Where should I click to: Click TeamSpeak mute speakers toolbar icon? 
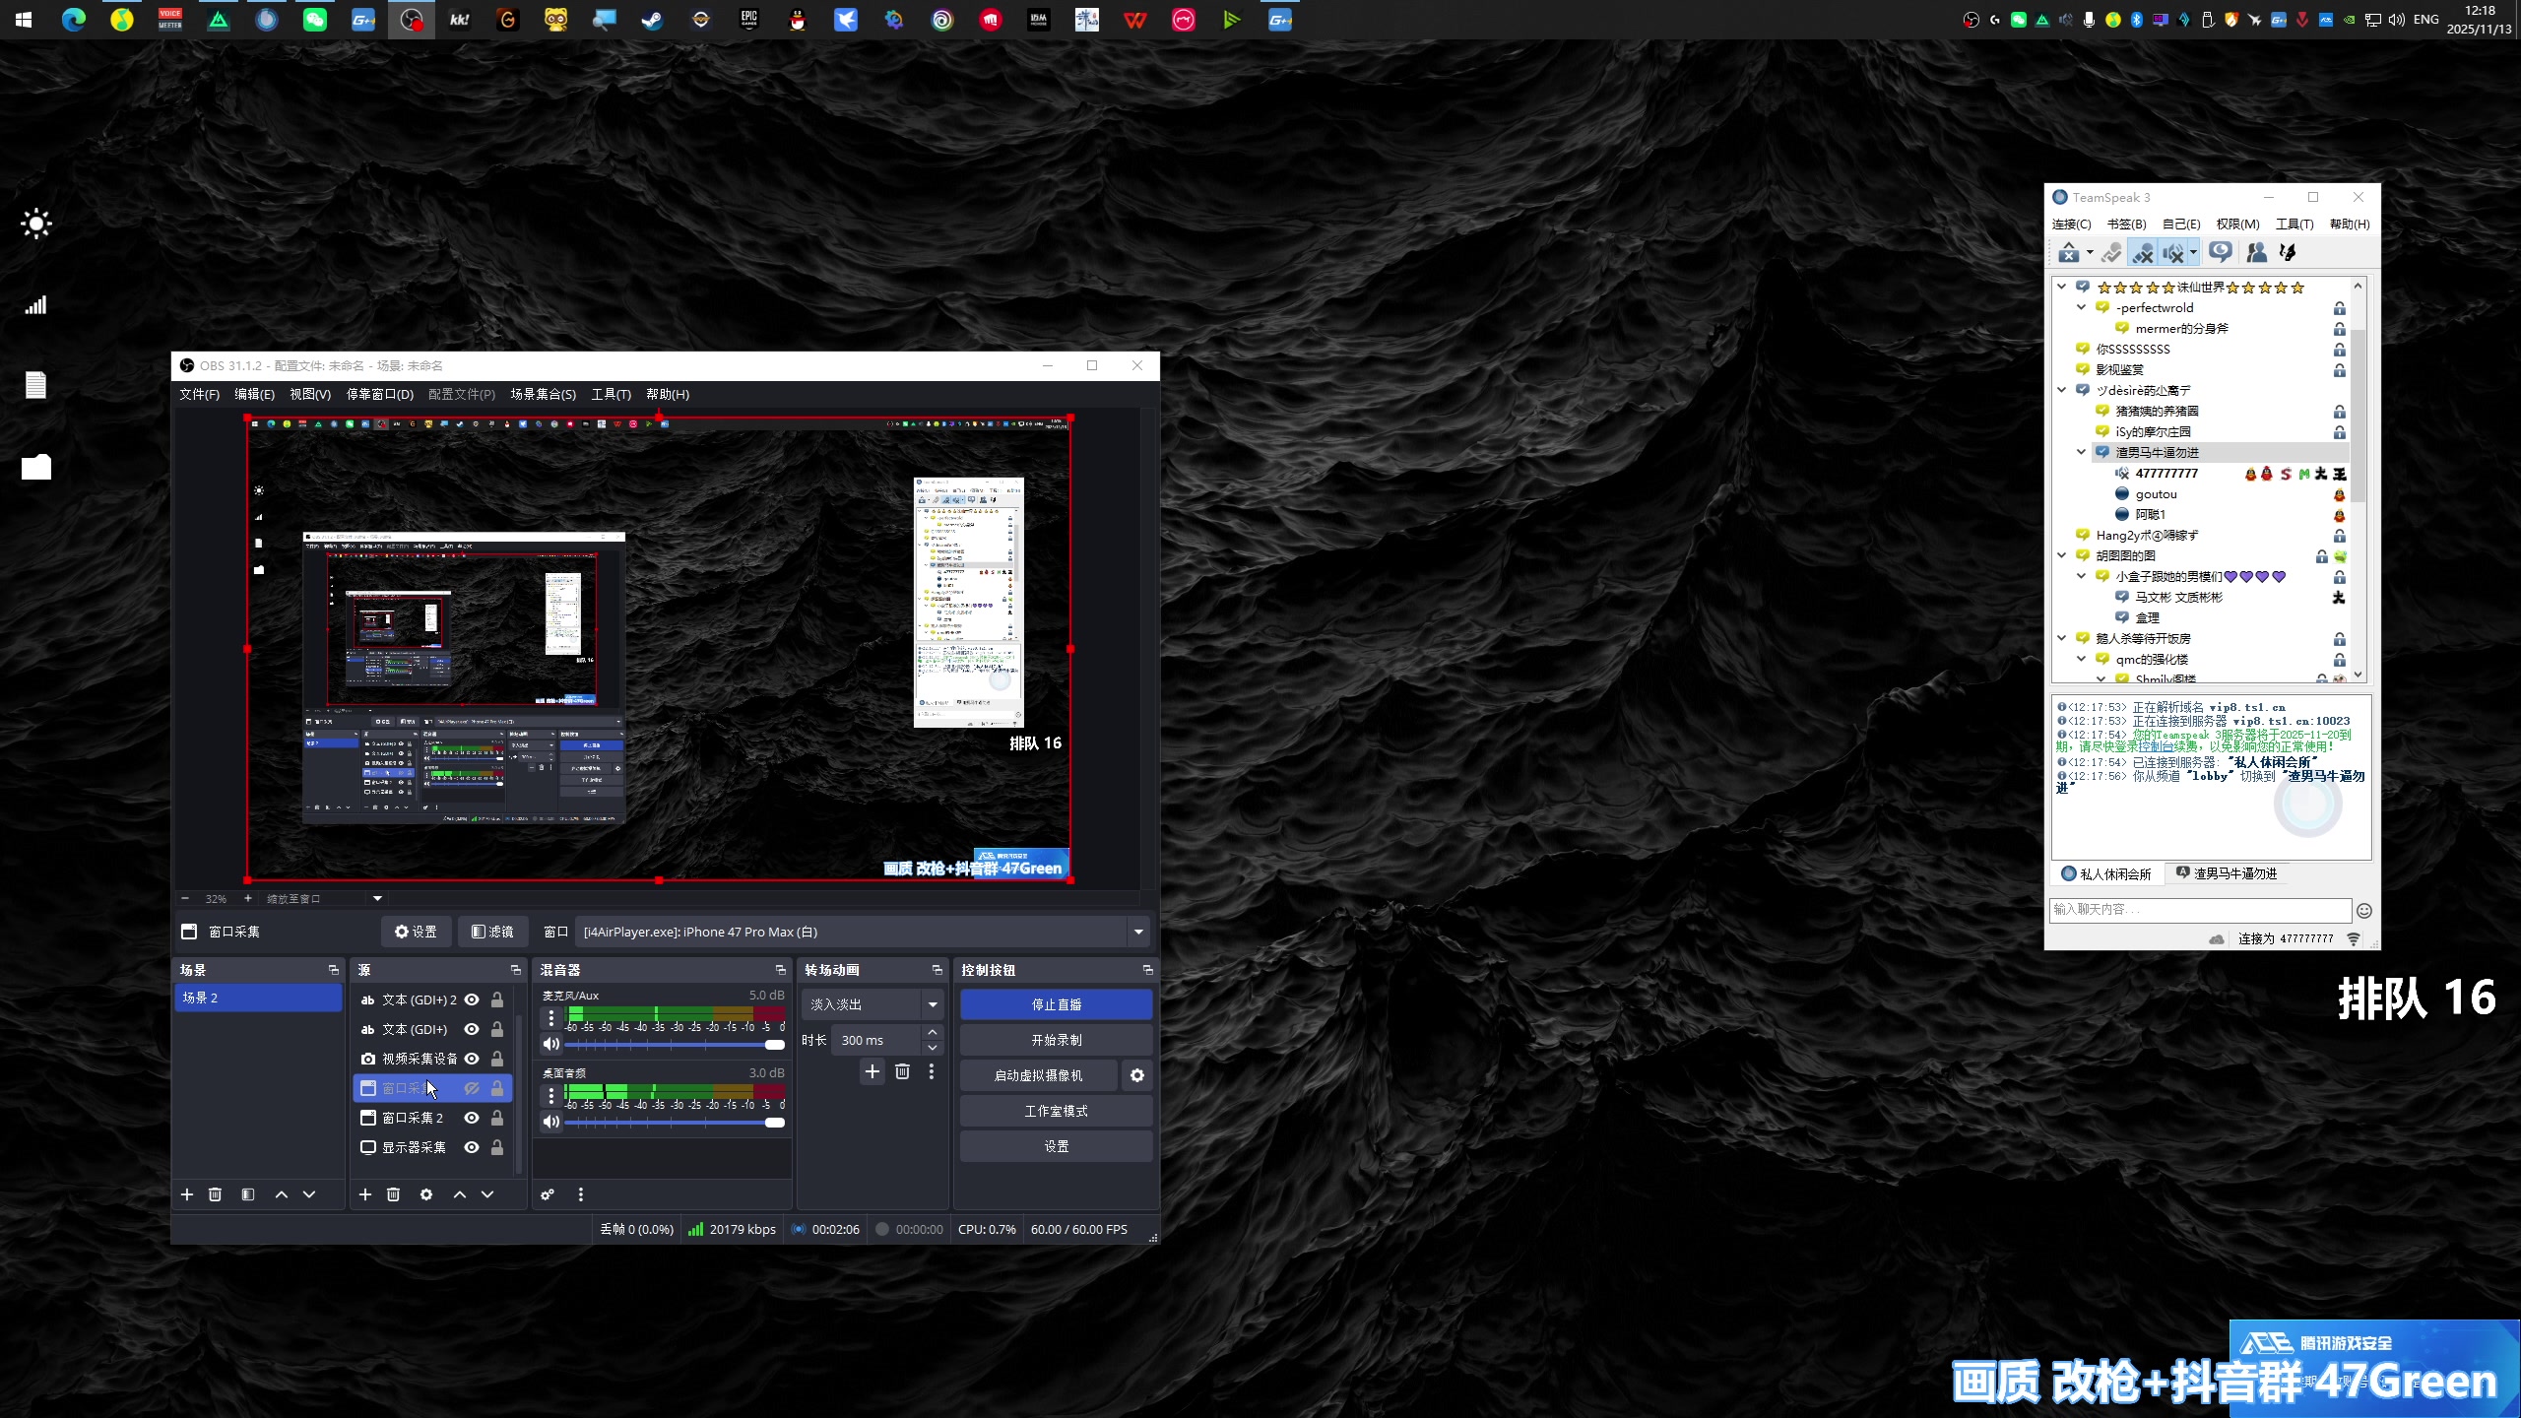click(2172, 253)
